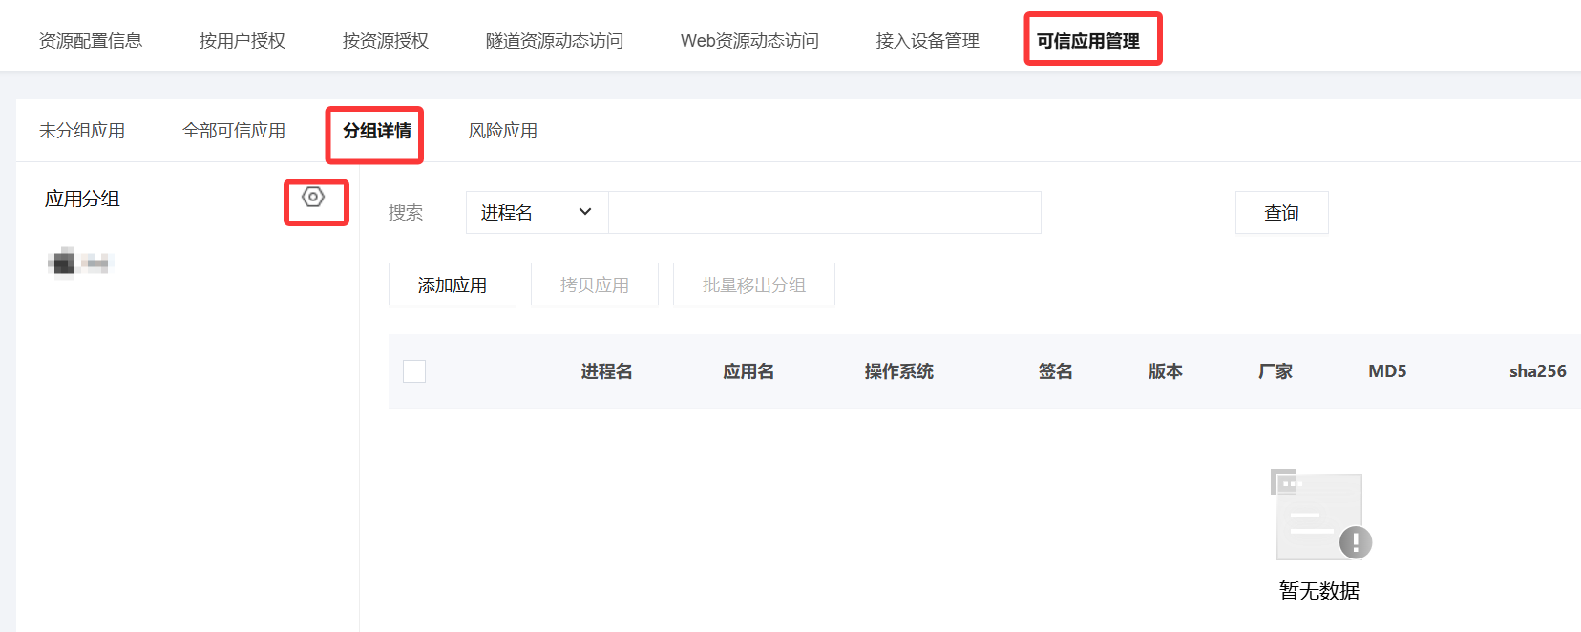
Task: Open the 应用分组 settings gear icon
Action: click(x=313, y=198)
